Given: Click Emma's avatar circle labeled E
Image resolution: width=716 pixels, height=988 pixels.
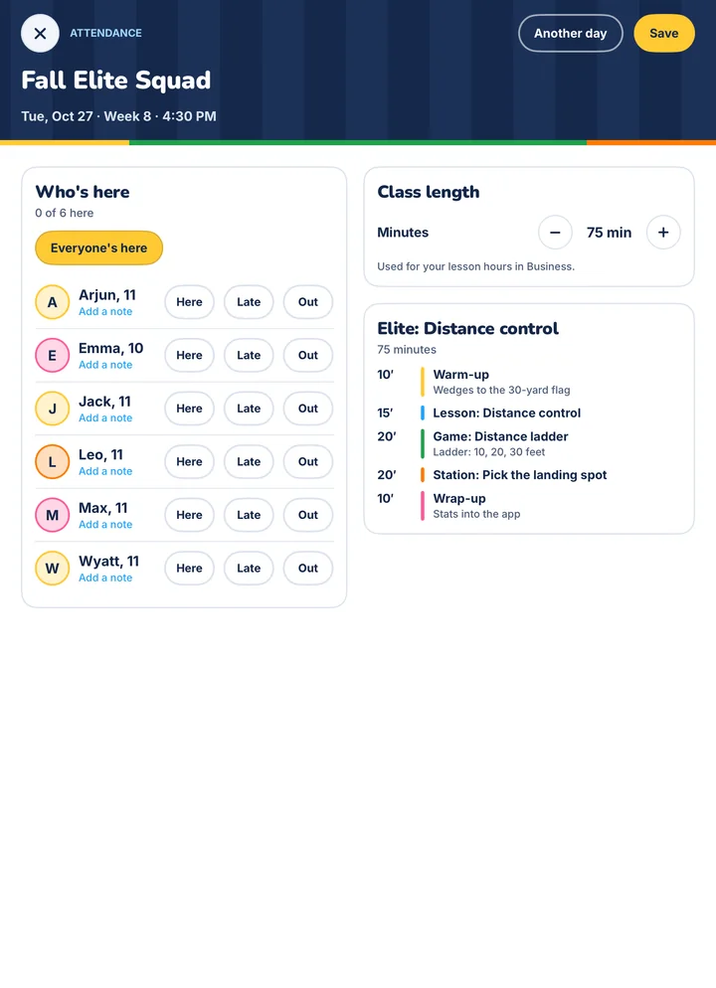Looking at the screenshot, I should coord(53,356).
